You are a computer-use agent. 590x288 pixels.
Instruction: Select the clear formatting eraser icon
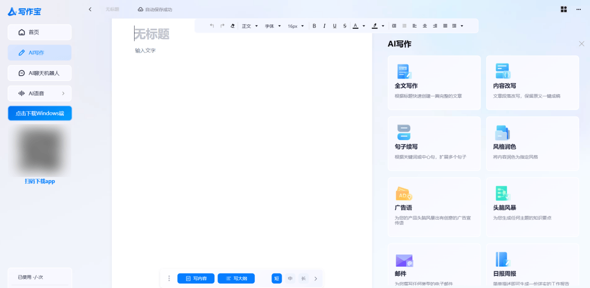coord(233,26)
